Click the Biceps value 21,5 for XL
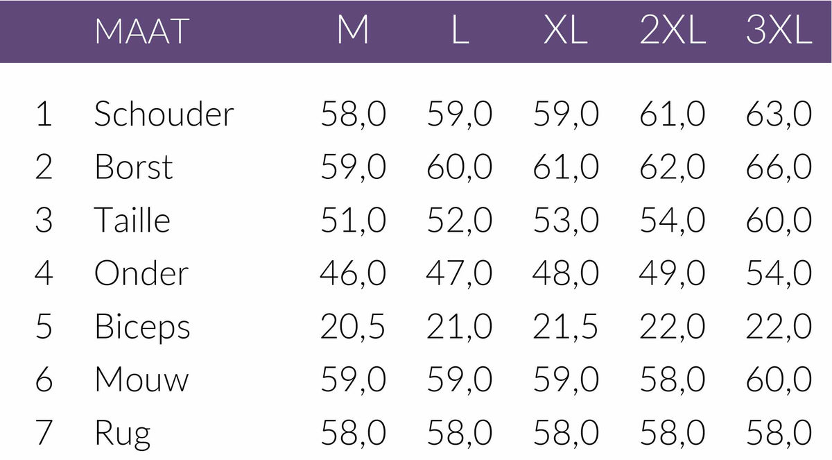Image resolution: width=832 pixels, height=460 pixels. [566, 327]
